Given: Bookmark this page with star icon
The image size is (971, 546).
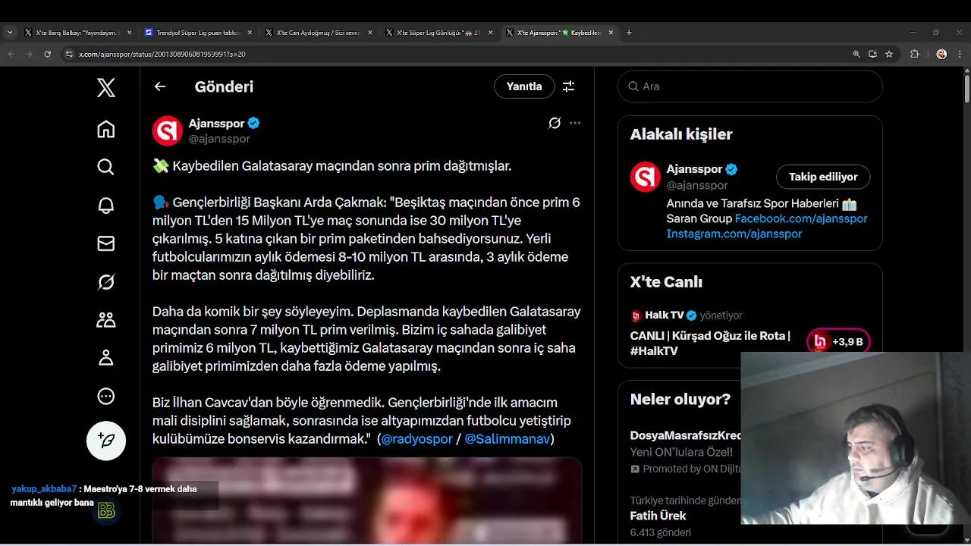Looking at the screenshot, I should pyautogui.click(x=889, y=54).
